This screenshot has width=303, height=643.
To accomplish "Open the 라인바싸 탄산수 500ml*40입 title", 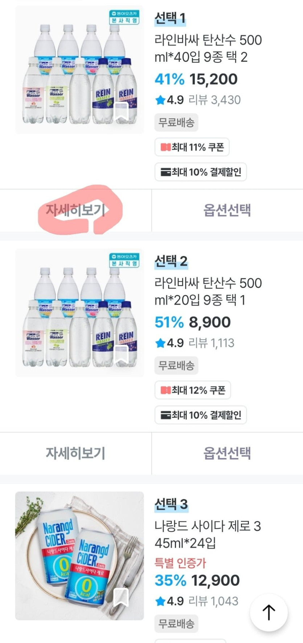I will (x=208, y=48).
